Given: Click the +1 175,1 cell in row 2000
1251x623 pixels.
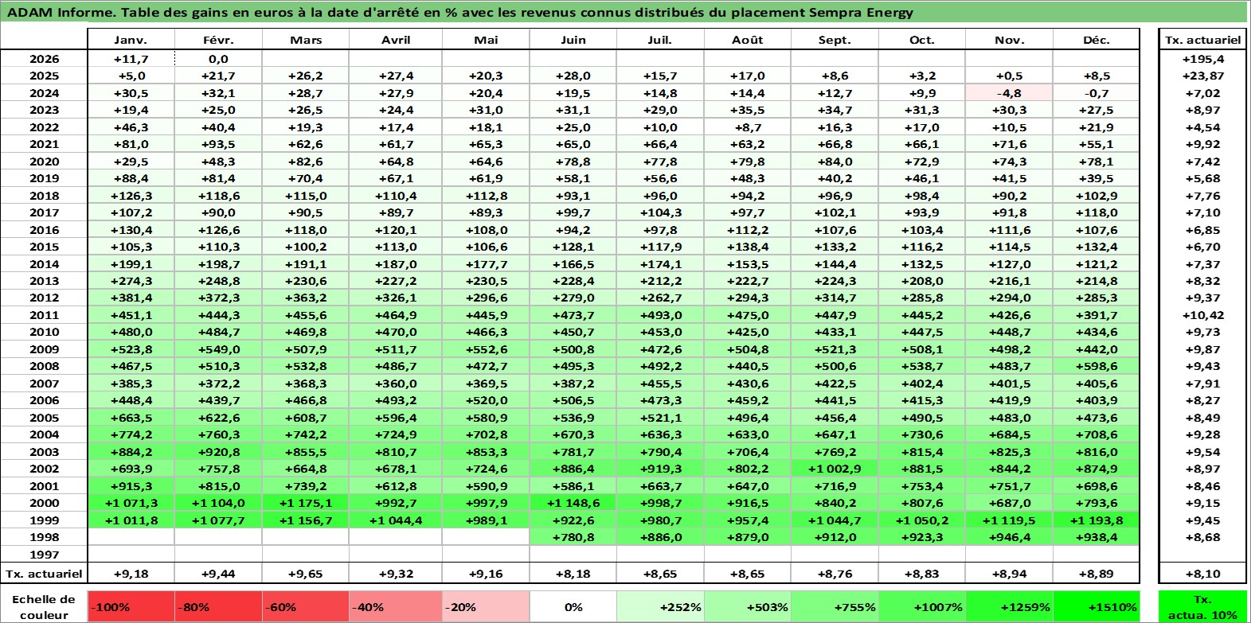Looking at the screenshot, I should 305,503.
